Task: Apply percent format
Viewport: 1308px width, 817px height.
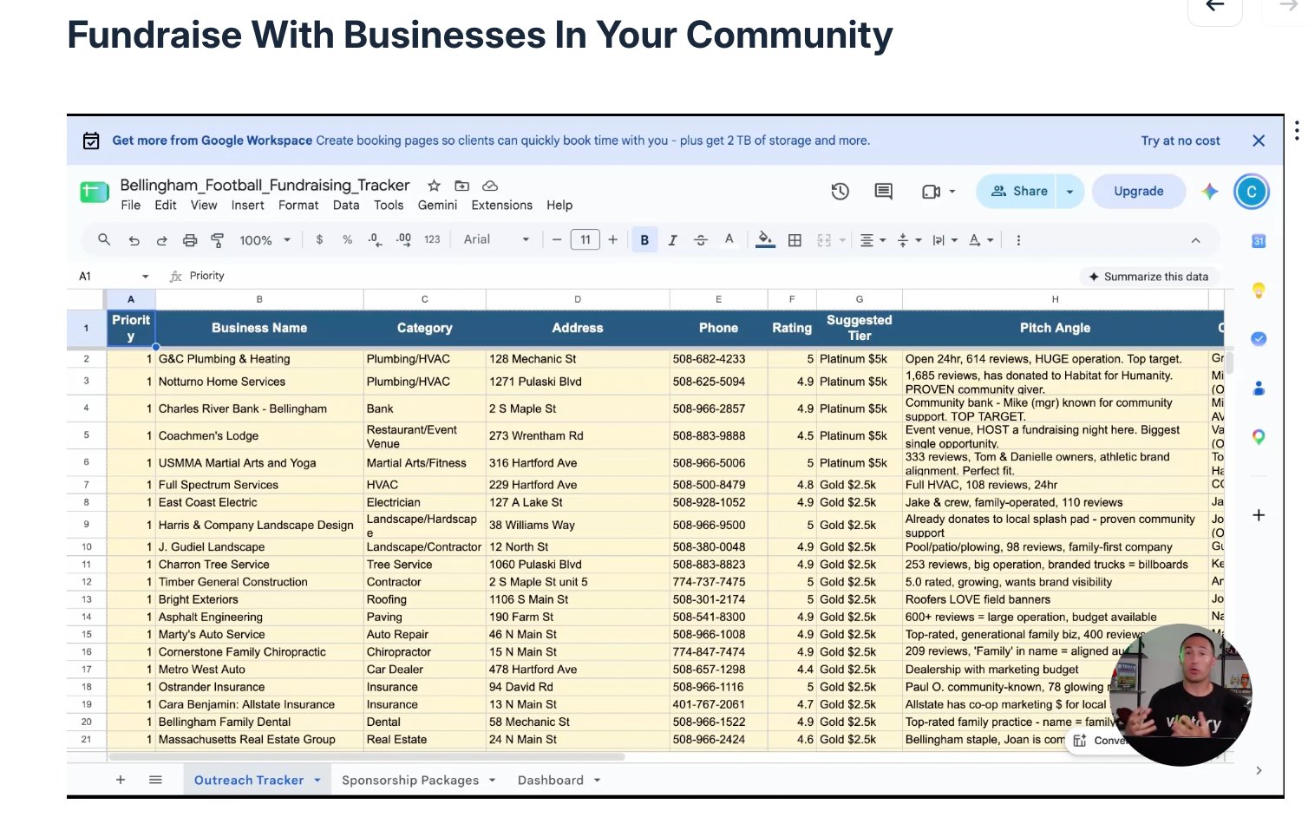Action: coord(347,239)
